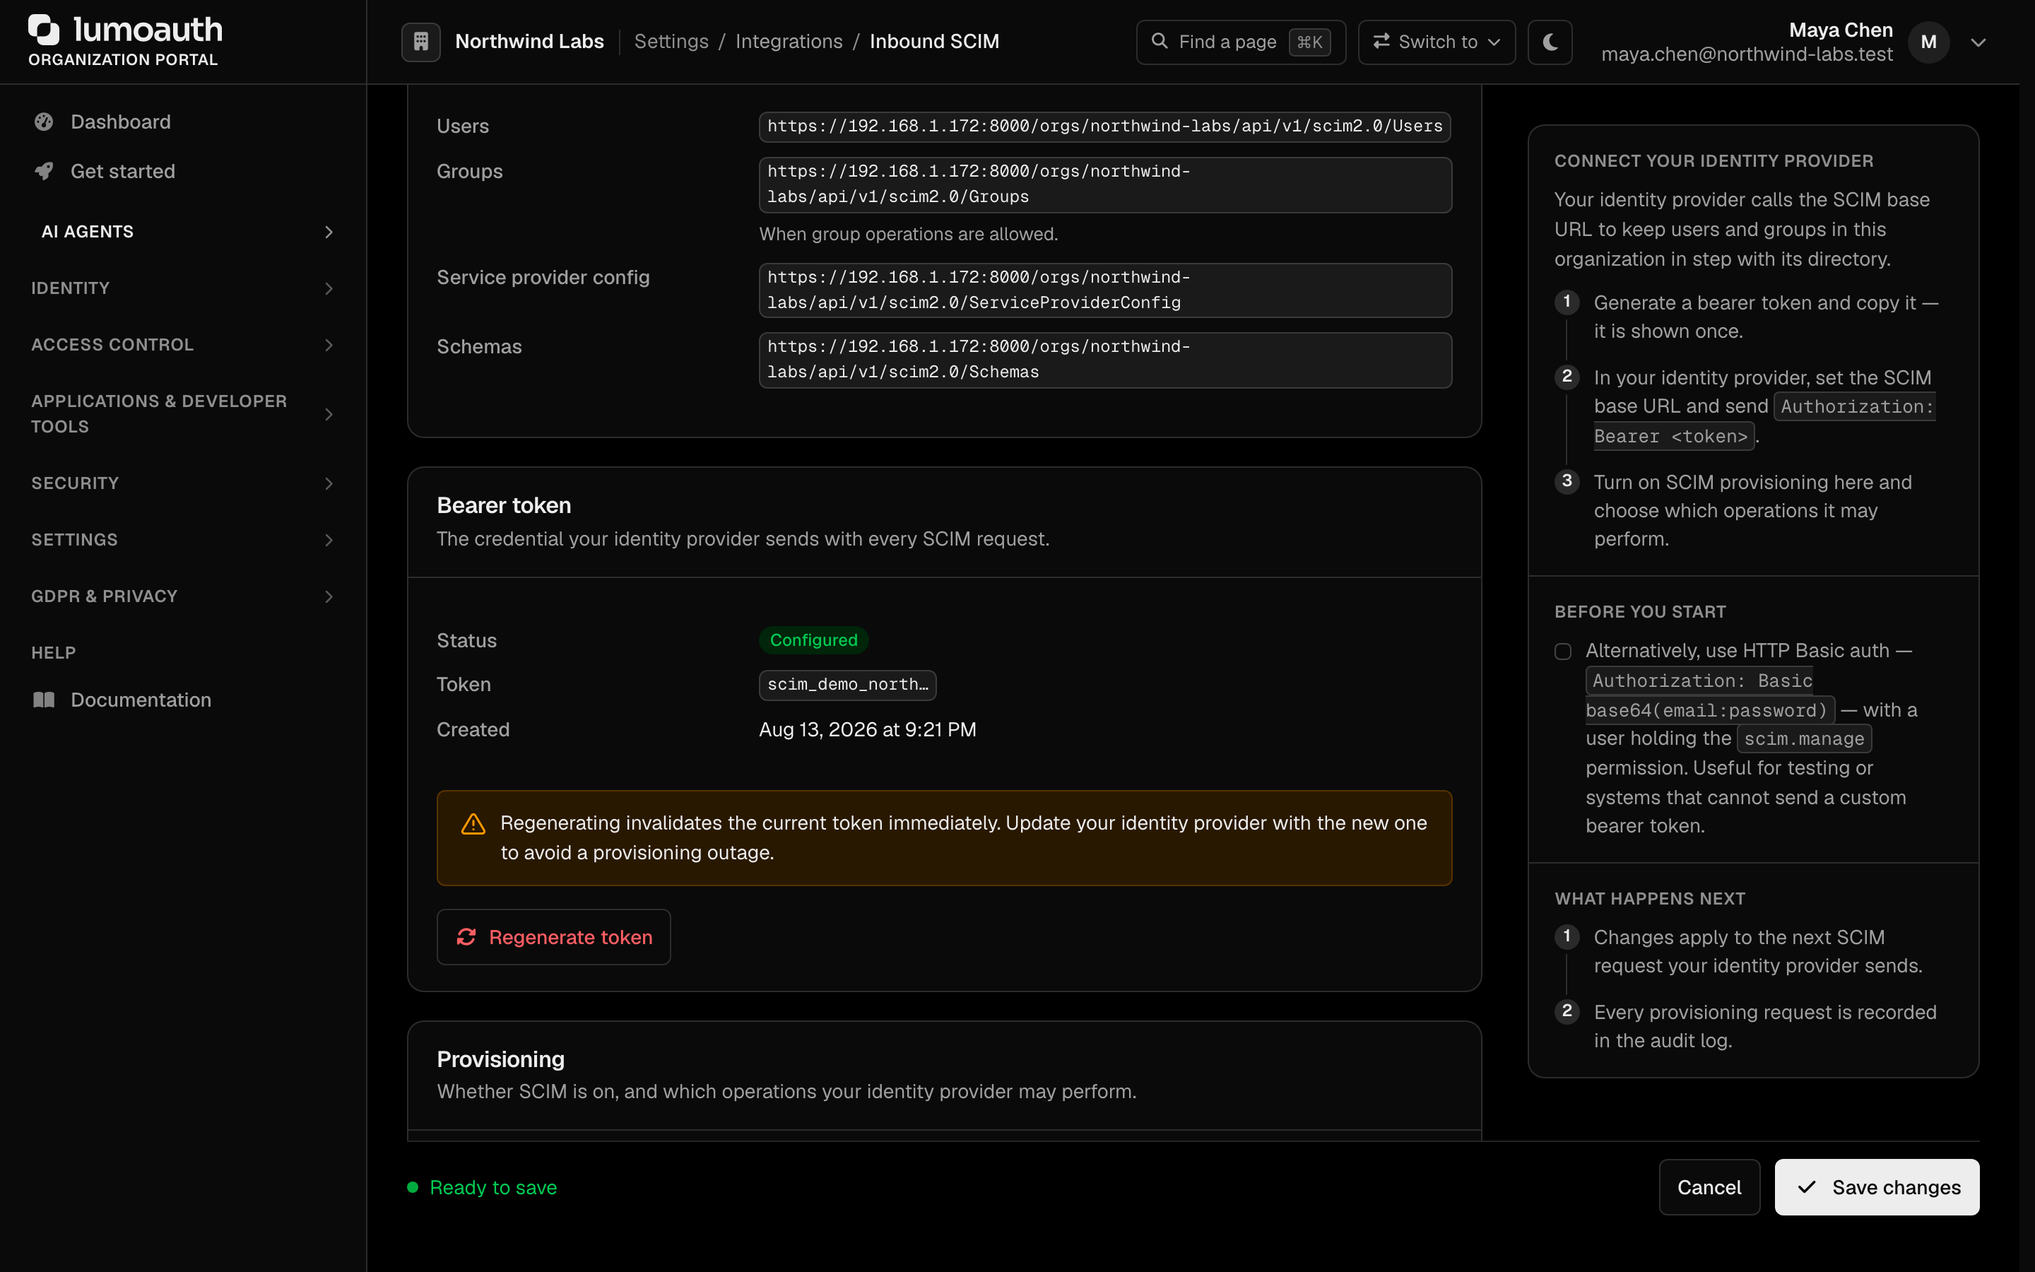Click the Documentation book icon
This screenshot has height=1272, width=2035.
(44, 700)
